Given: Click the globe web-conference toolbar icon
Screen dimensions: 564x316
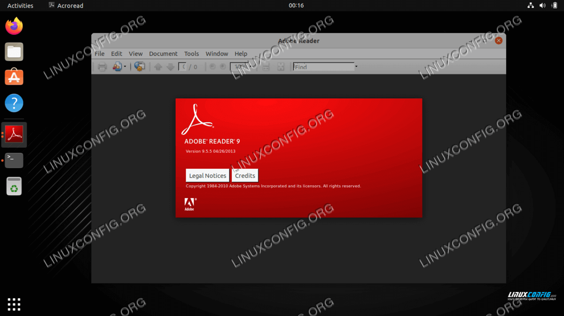Looking at the screenshot, I should point(140,67).
